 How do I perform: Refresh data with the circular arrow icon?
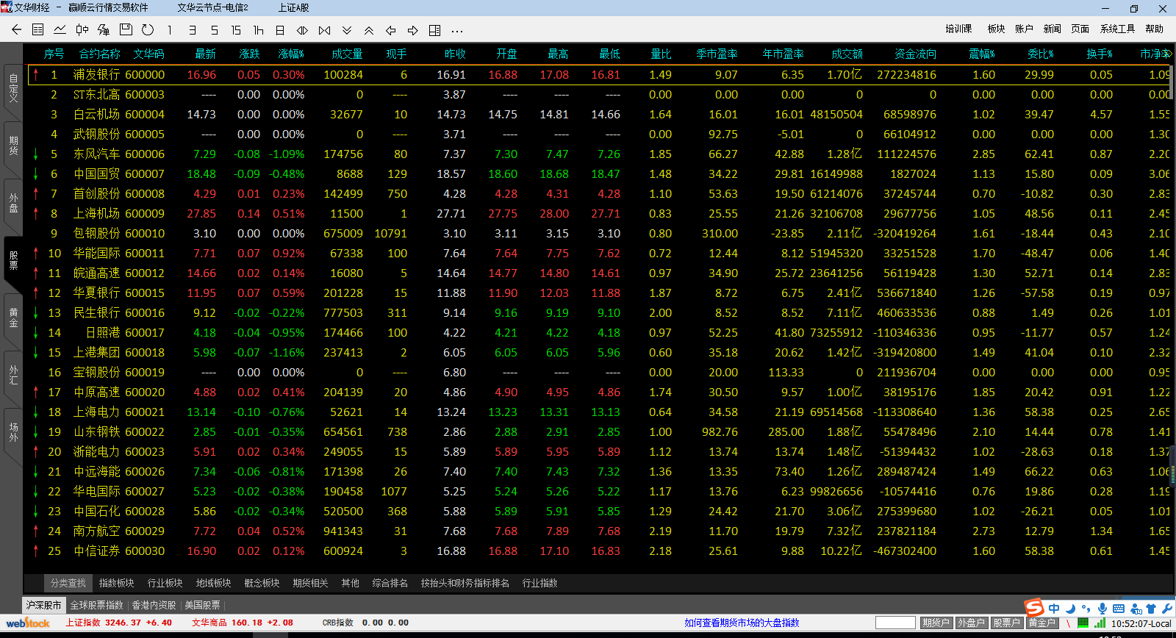(x=148, y=30)
